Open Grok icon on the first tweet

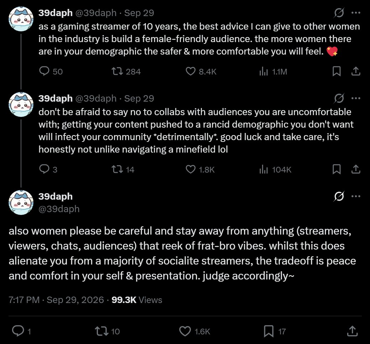coord(339,13)
